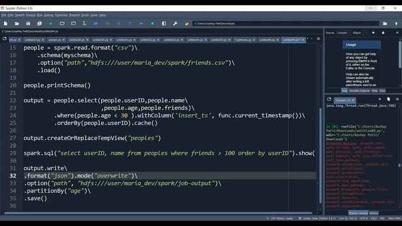Click the Step return debug icon

click(x=130, y=23)
